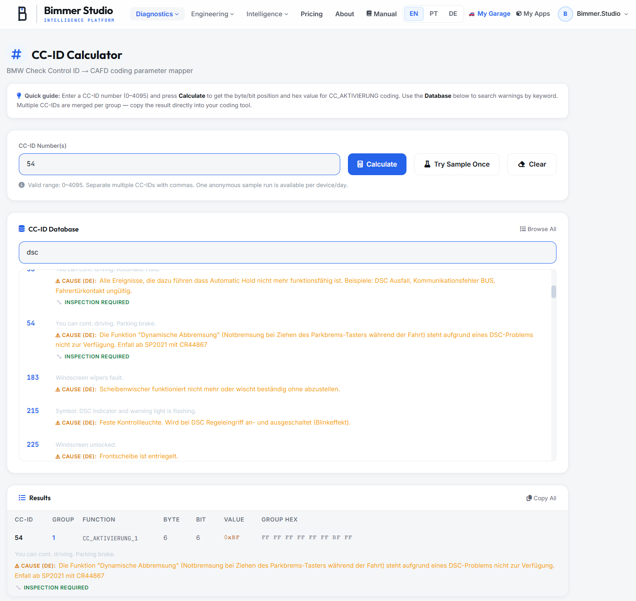Viewport: 636px width, 601px height.
Task: Open the About page
Action: coord(344,14)
